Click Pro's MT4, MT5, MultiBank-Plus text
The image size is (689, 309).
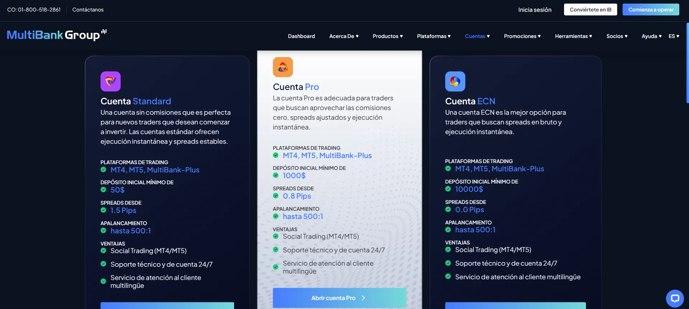tap(327, 156)
